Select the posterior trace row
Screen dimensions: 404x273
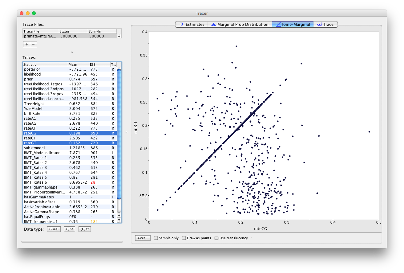70,69
